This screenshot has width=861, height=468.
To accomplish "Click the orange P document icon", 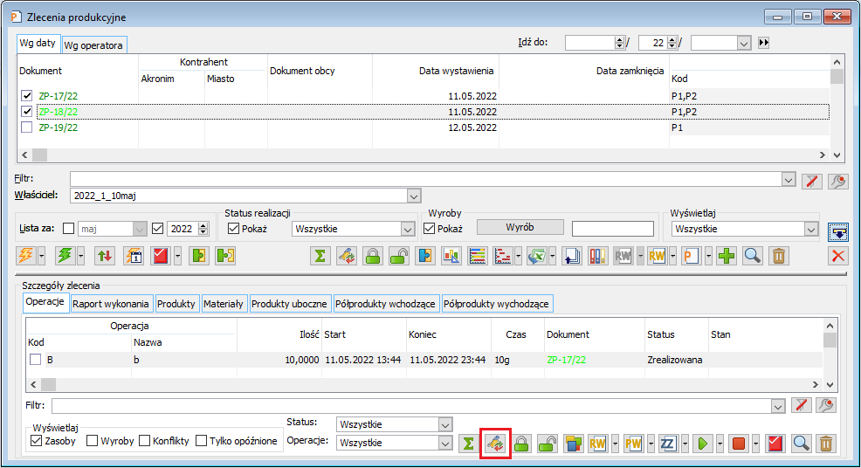I will click(692, 256).
